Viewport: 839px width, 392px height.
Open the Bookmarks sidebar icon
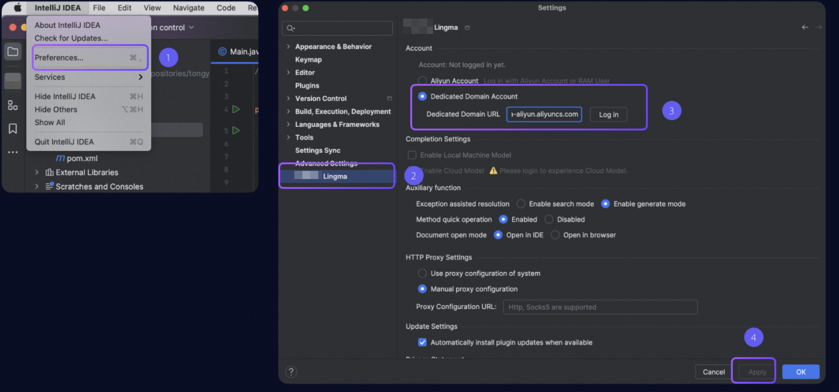click(13, 129)
